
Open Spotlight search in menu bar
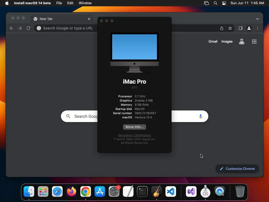click(x=215, y=3)
